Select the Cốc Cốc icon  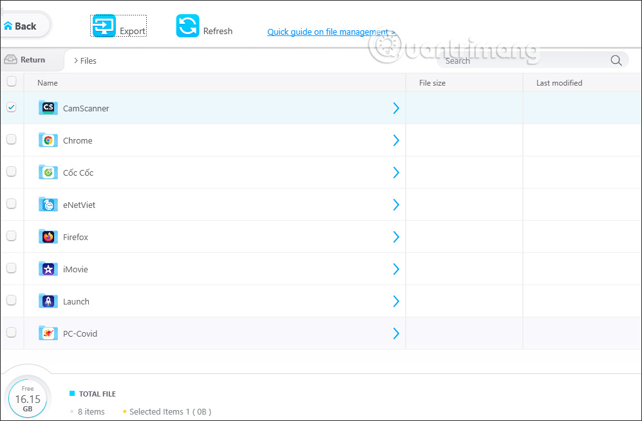click(x=48, y=172)
